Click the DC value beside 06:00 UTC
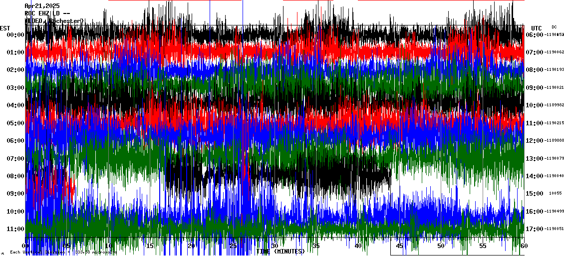This screenshot has height=259, width=564. pos(554,35)
